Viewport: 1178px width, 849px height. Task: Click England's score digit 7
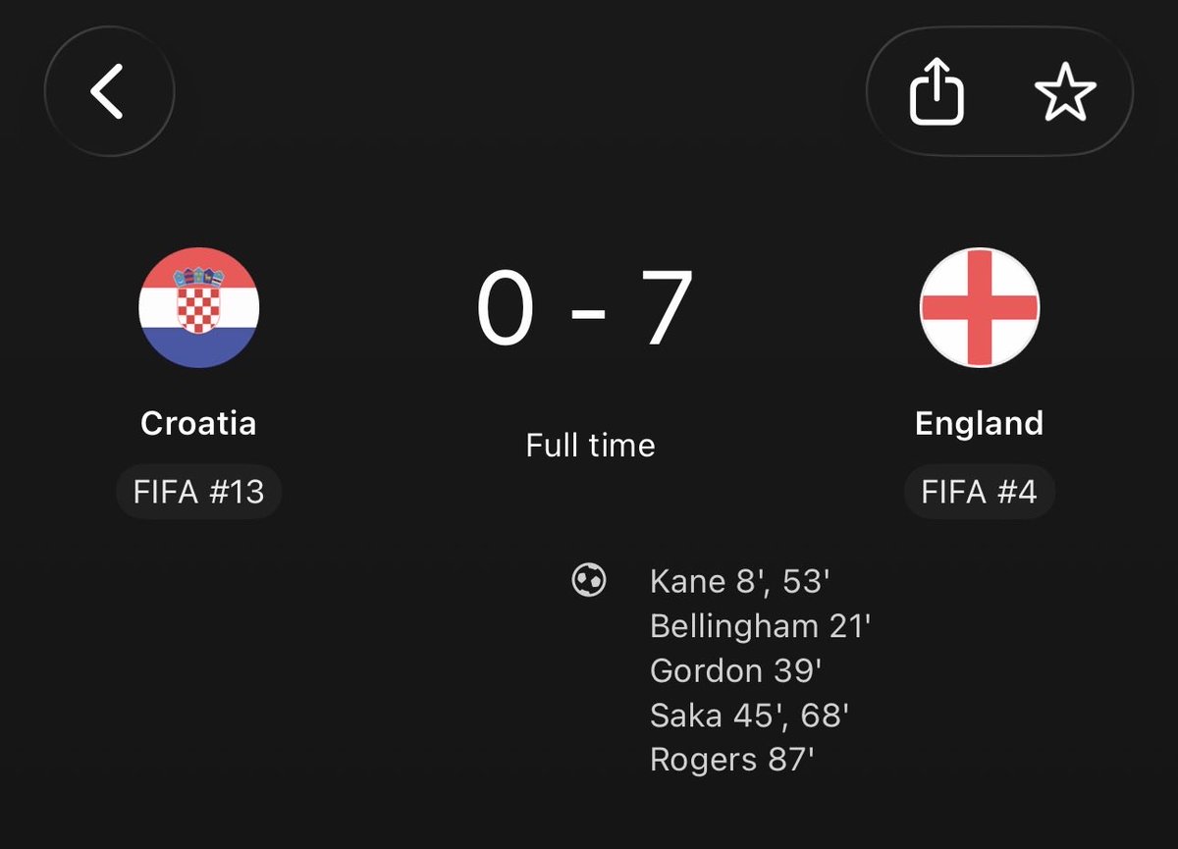[x=669, y=307]
